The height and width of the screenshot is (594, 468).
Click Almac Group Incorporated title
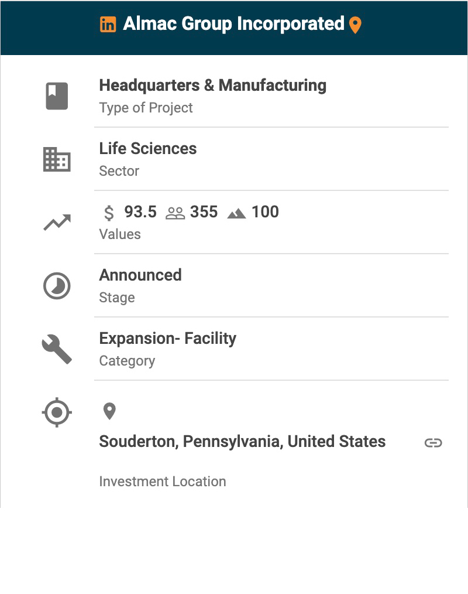coord(233,24)
